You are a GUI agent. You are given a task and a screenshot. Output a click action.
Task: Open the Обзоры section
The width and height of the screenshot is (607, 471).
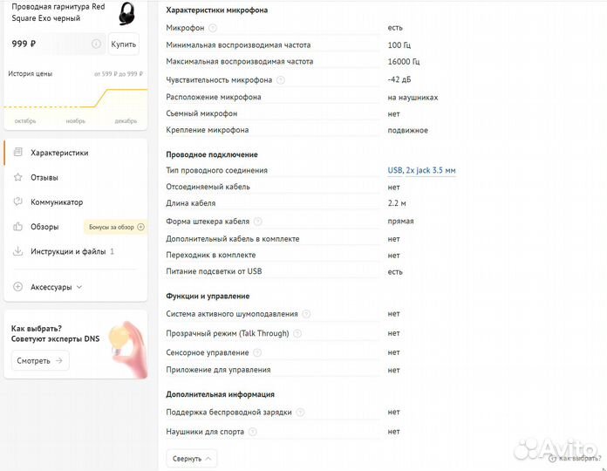pos(44,227)
